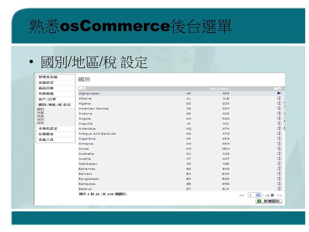The height and width of the screenshot is (232, 309).
Task: Click the info icon in Anguilla row
Action: (x=279, y=124)
